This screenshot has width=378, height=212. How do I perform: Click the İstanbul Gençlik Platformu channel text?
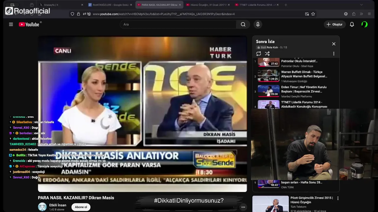pos(296,97)
